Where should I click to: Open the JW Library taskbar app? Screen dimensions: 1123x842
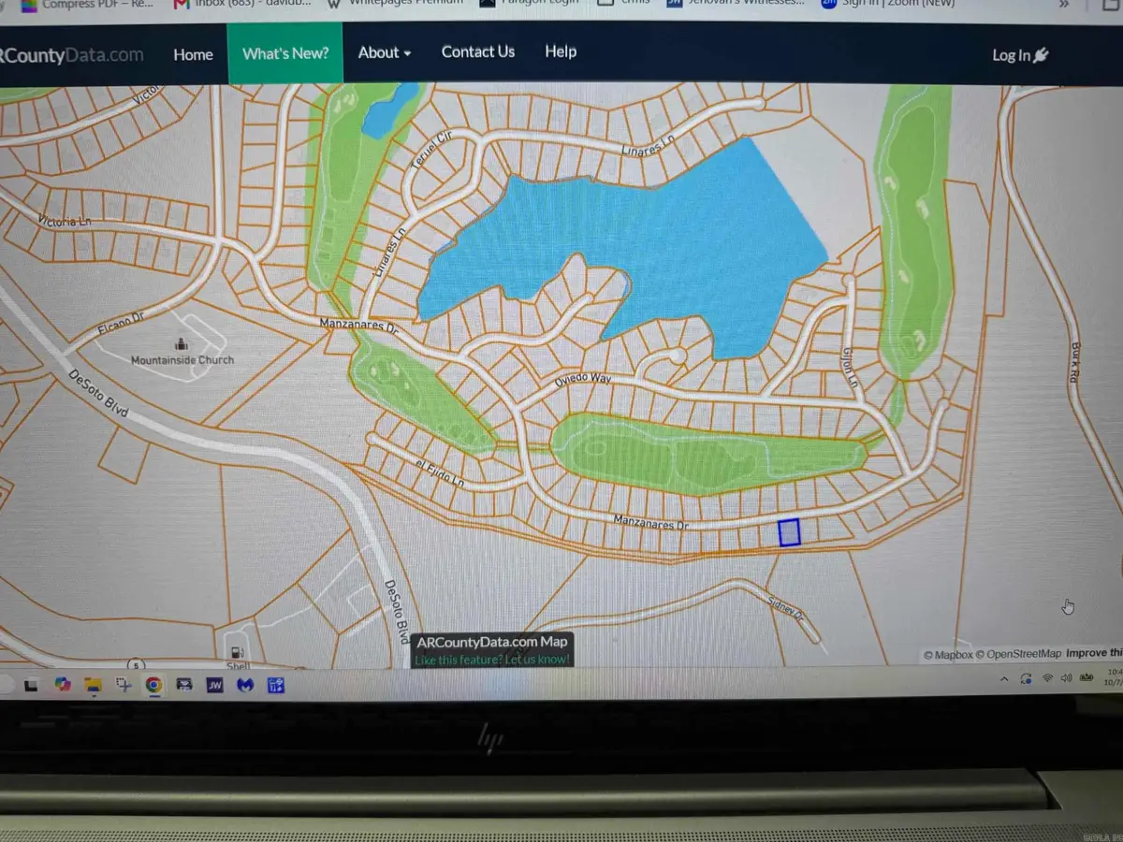coord(214,684)
